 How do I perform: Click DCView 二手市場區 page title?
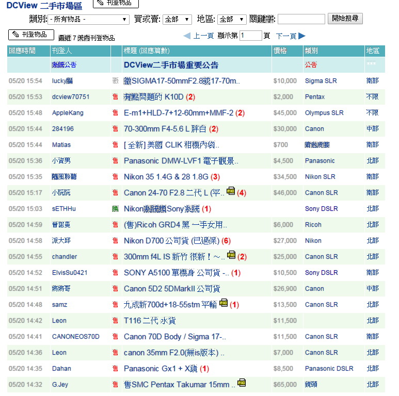(44, 5)
